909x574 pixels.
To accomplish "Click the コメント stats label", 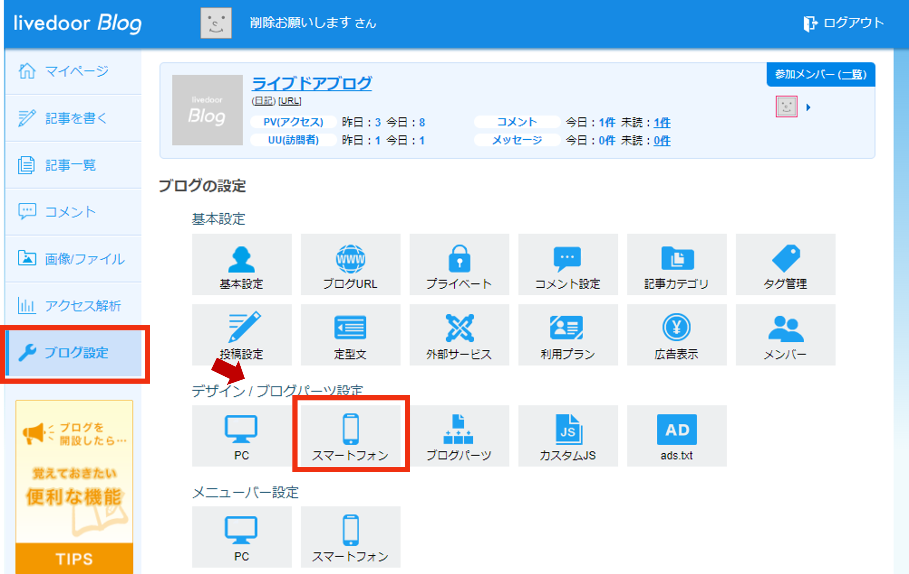I will pyautogui.click(x=517, y=122).
